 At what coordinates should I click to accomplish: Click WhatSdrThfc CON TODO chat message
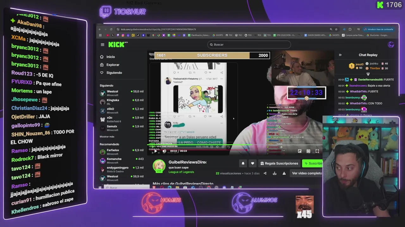point(360,103)
